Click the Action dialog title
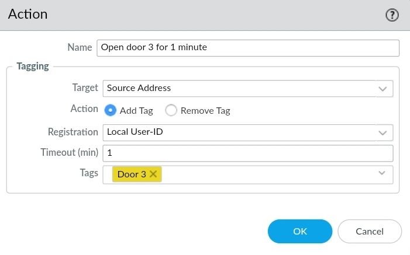This screenshot has height=255, width=410. [x=28, y=14]
